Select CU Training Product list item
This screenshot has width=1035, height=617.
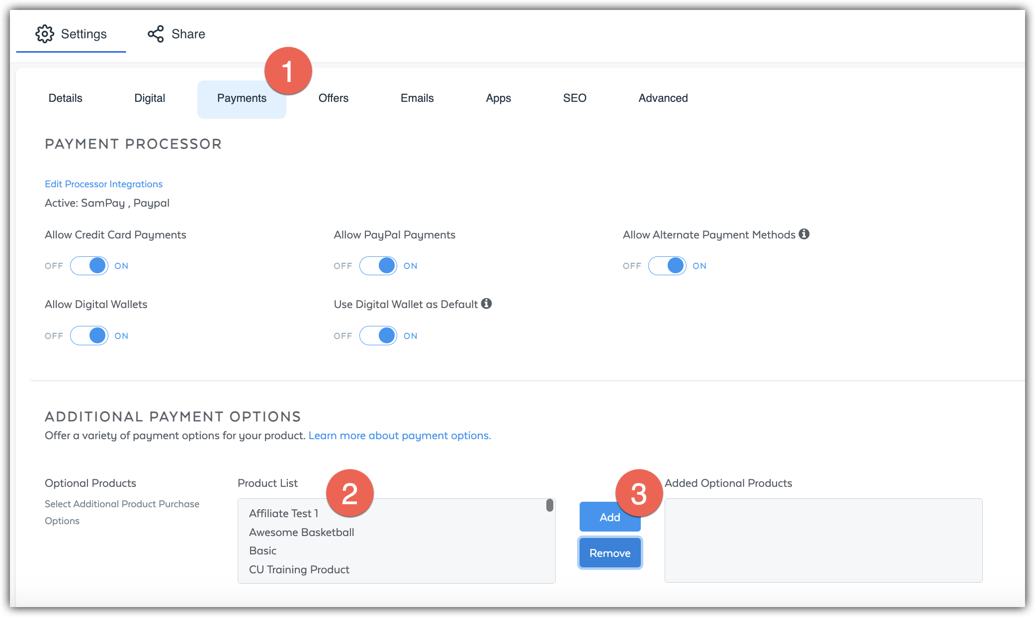tap(299, 569)
